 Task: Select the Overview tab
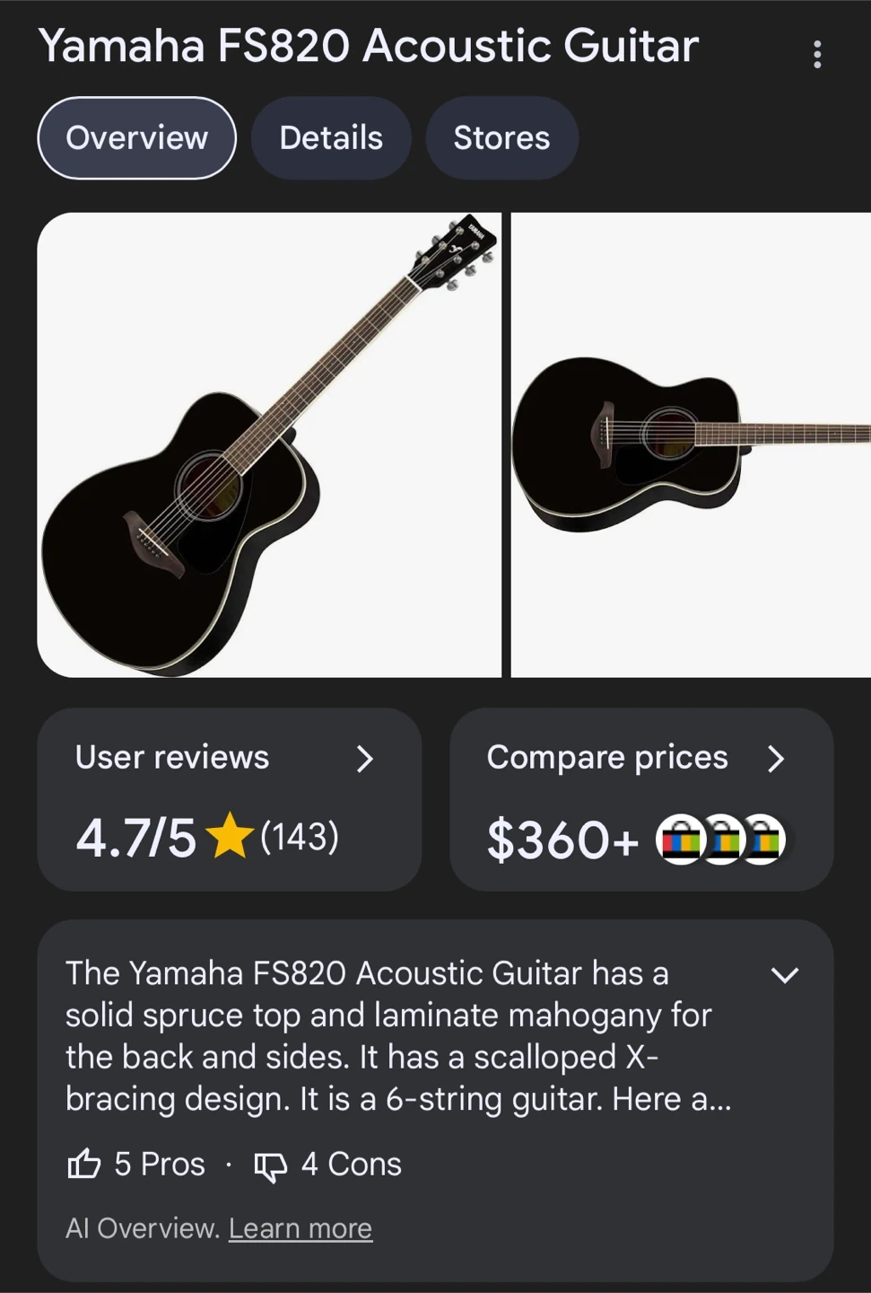(136, 138)
